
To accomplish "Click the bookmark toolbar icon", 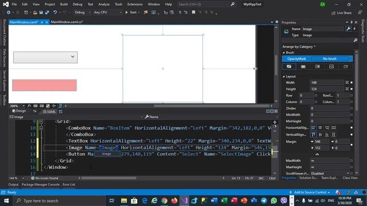I will (194, 13).
